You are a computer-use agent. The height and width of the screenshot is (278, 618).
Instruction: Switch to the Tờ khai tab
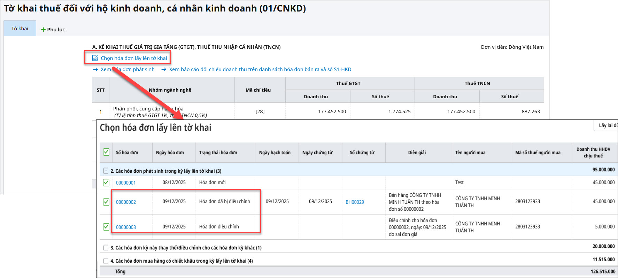(20, 29)
